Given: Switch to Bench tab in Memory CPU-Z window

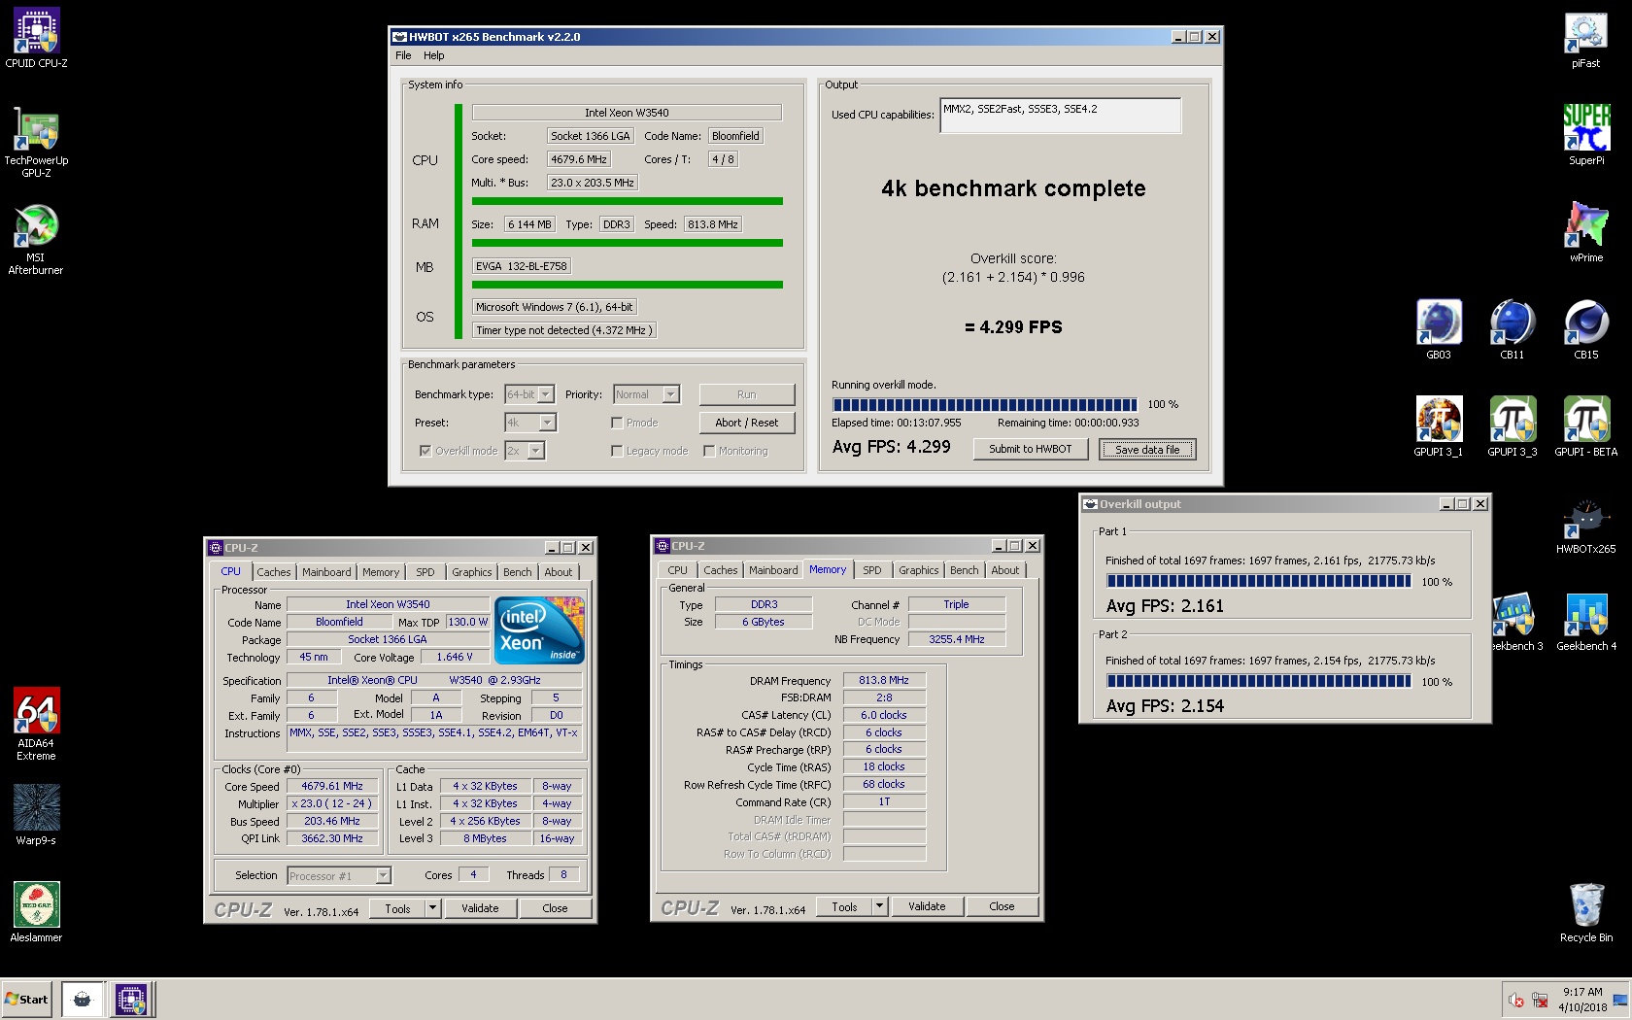Looking at the screenshot, I should point(965,570).
